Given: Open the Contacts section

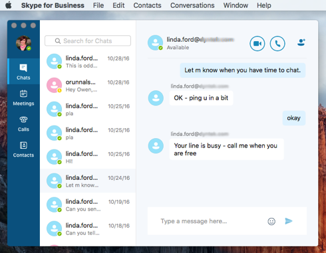Looking at the screenshot, I should (23, 149).
